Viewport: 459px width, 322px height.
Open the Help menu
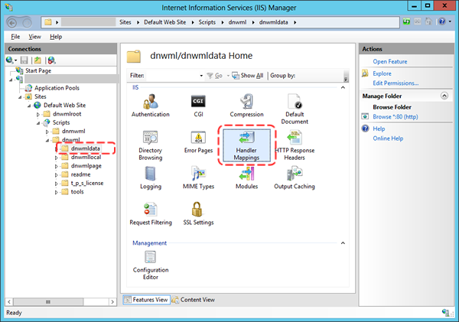(x=56, y=37)
